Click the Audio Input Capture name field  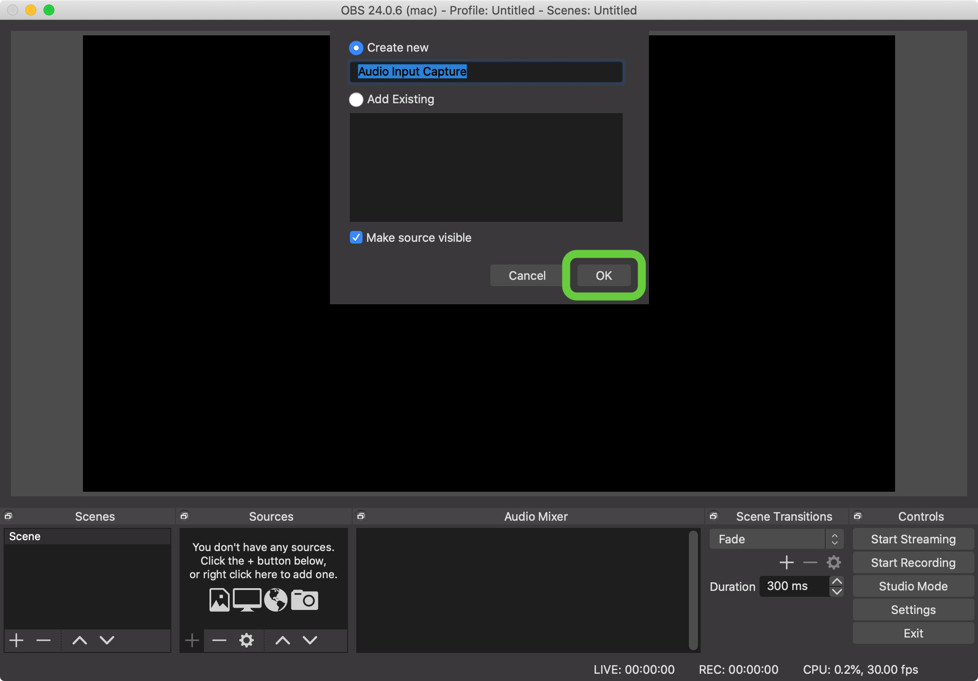(x=486, y=72)
